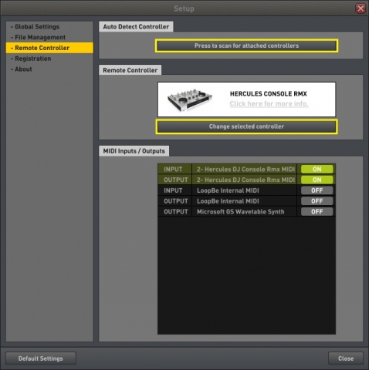
Task: Select the MIDI Inputs / Outputs tab label
Action: [x=134, y=151]
